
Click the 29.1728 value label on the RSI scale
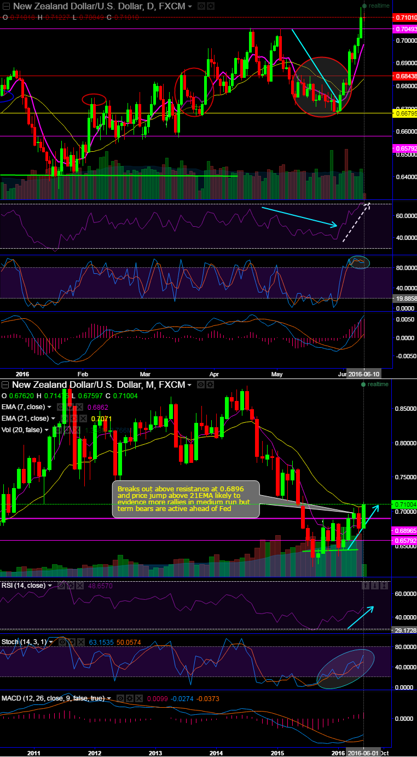(x=405, y=630)
